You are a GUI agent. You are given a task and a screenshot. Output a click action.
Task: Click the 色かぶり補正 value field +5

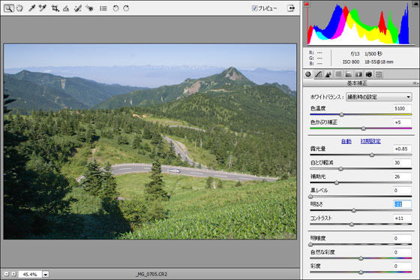click(402, 122)
